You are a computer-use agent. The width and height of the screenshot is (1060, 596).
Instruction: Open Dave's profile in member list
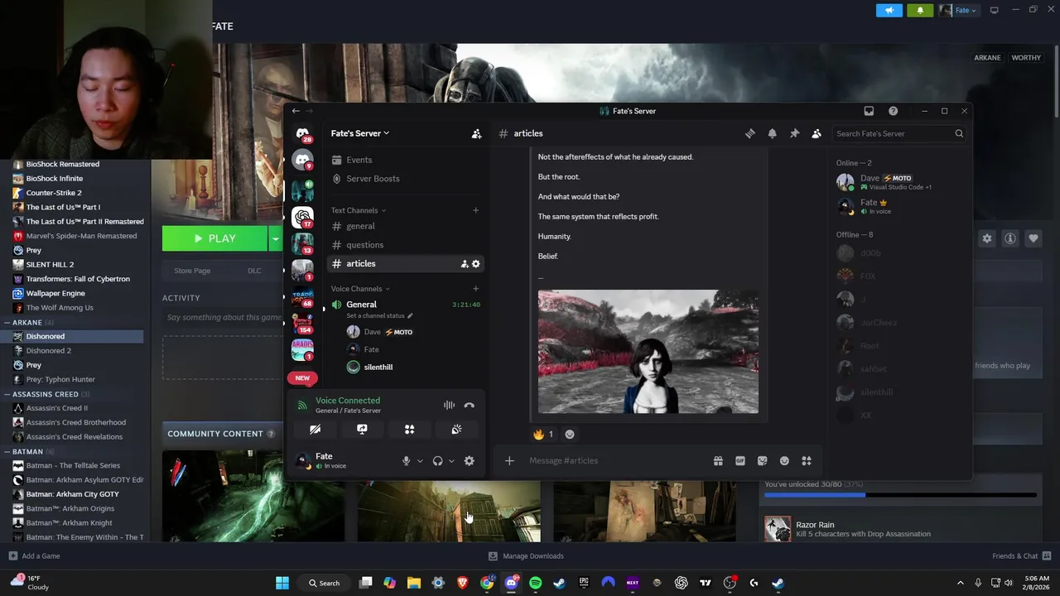click(x=898, y=182)
